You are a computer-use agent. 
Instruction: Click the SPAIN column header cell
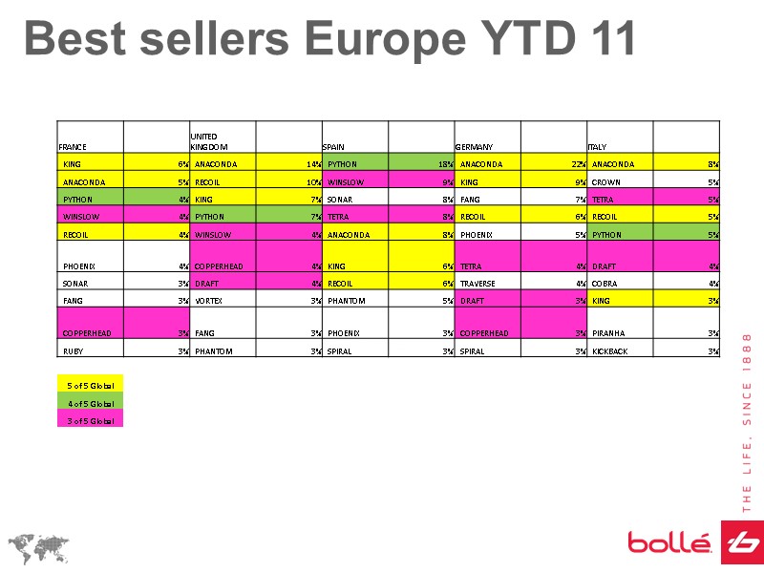click(354, 138)
